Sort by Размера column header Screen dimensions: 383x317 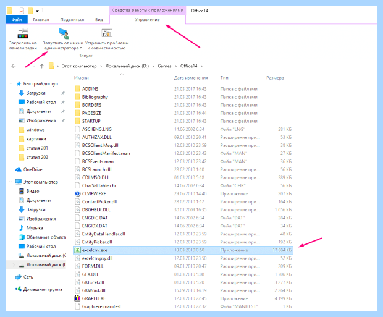[x=275, y=78]
